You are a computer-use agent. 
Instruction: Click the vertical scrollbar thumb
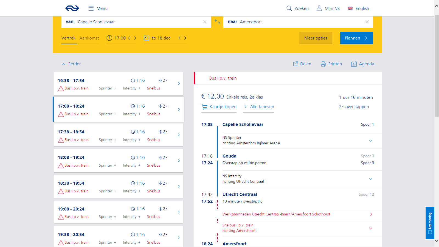point(437,66)
